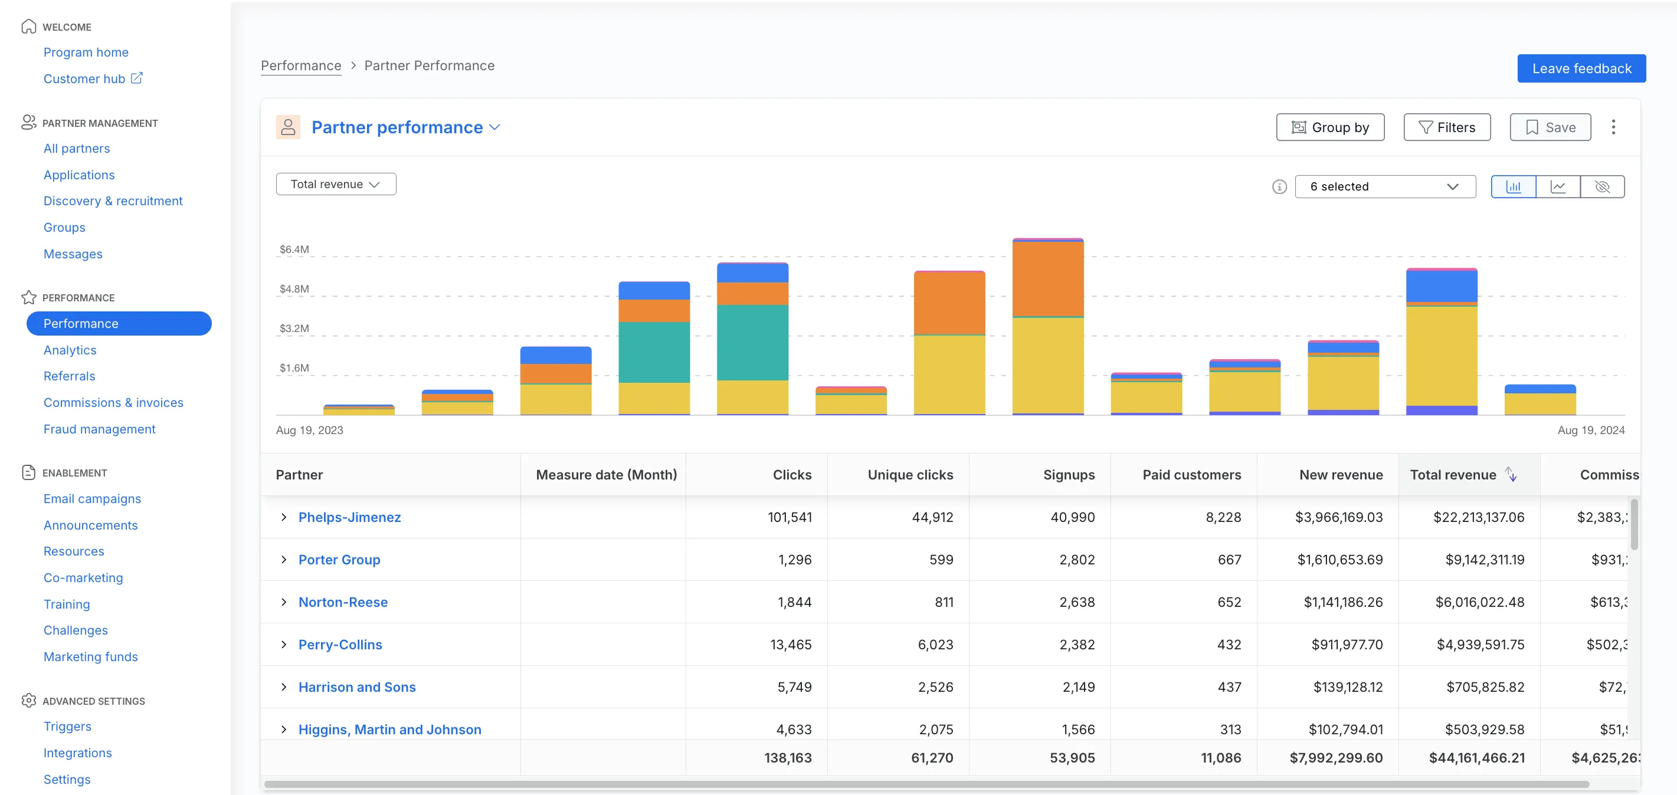
Task: Select Analytics in the sidebar
Action: coord(70,349)
